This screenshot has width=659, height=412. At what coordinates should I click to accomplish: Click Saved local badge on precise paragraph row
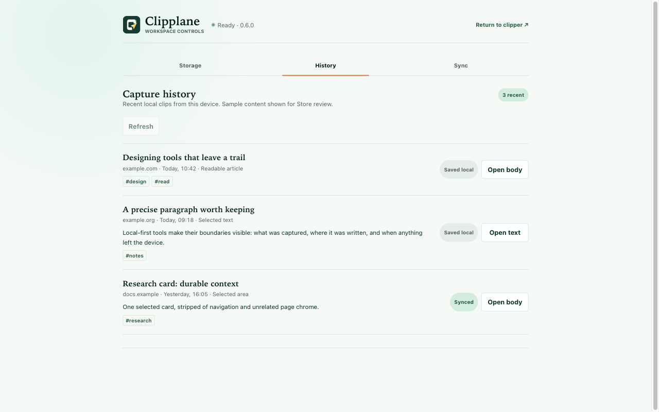tap(459, 232)
